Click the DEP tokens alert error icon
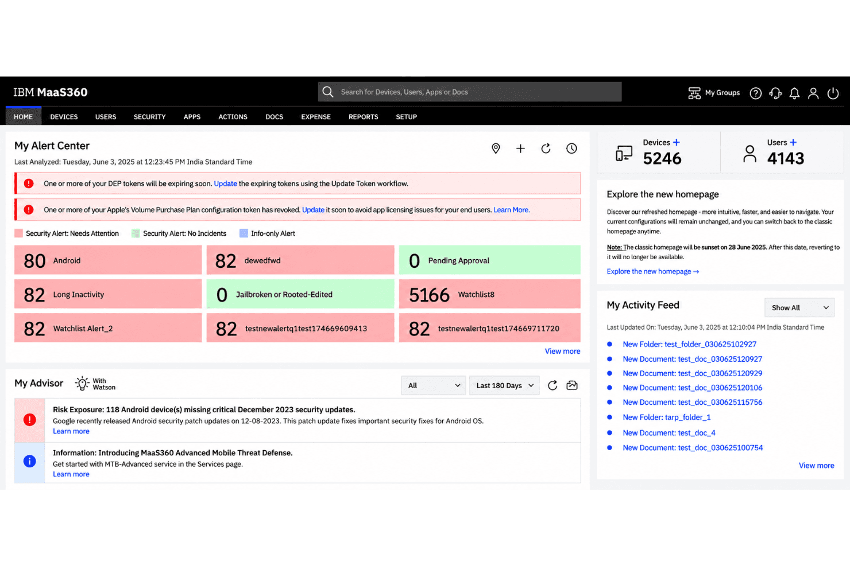Viewport: 850px width, 566px height. [x=29, y=184]
